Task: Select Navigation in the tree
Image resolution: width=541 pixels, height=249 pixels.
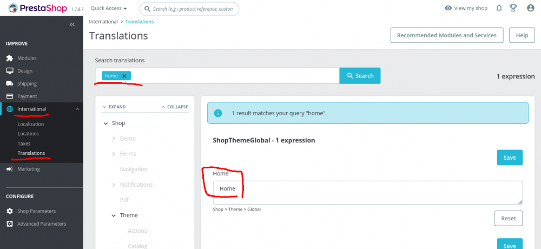Action: click(134, 169)
